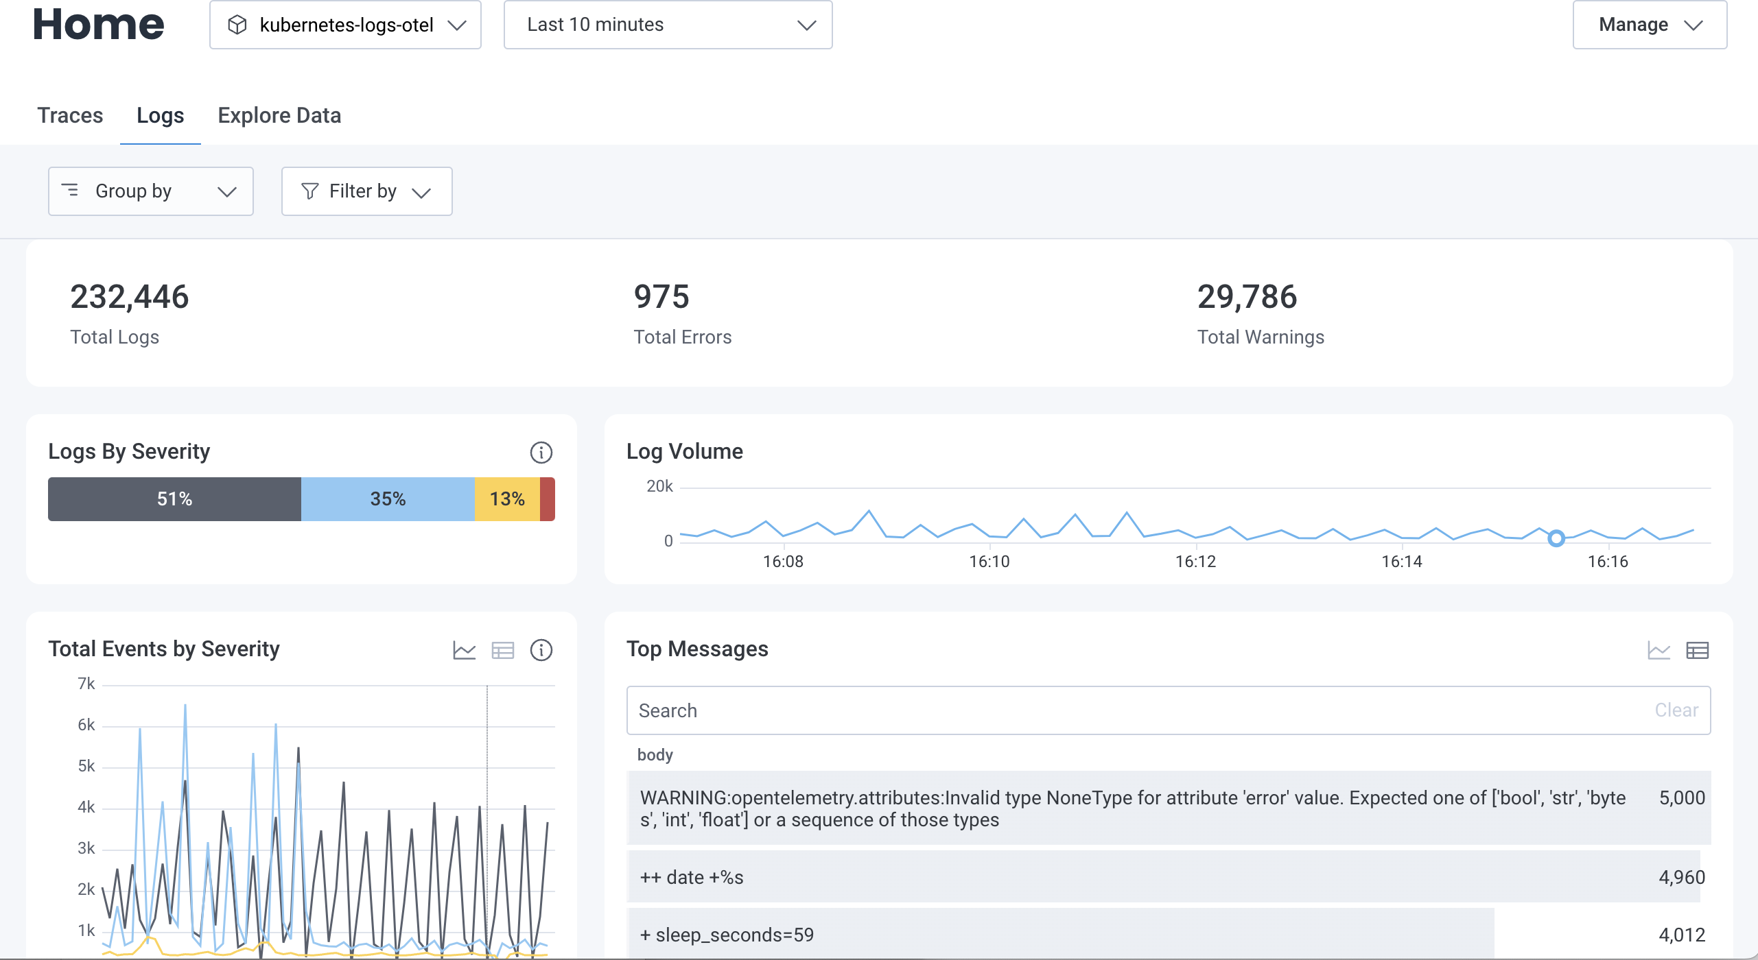Click the dataset cube icon
This screenshot has width=1758, height=960.
[237, 25]
